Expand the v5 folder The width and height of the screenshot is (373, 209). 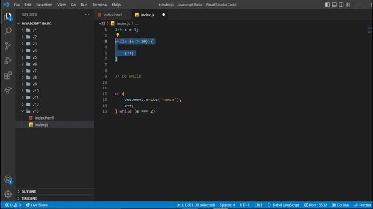click(x=34, y=57)
